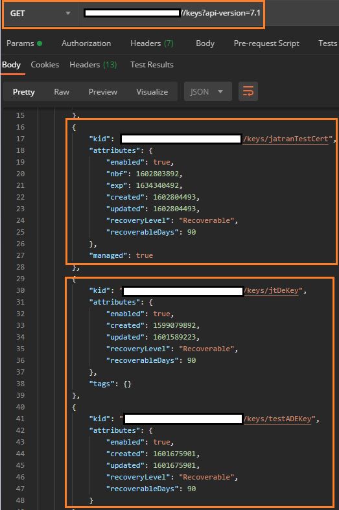The image size is (339, 510).
Task: Click the request URL input field
Action: click(x=171, y=14)
